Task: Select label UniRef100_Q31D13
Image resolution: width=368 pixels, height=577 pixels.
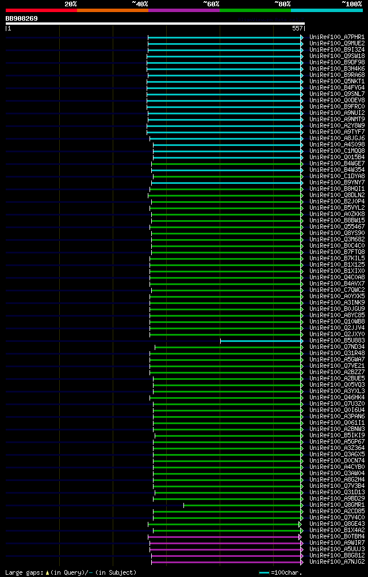Action: point(337,493)
